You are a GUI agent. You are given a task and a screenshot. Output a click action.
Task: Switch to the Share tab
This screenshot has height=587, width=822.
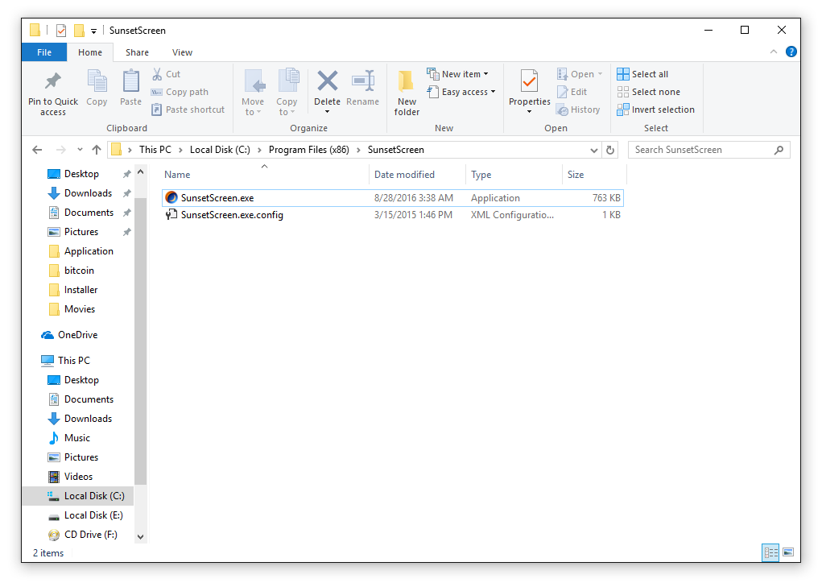[137, 52]
